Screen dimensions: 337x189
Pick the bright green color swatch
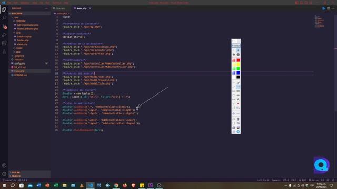[238, 69]
